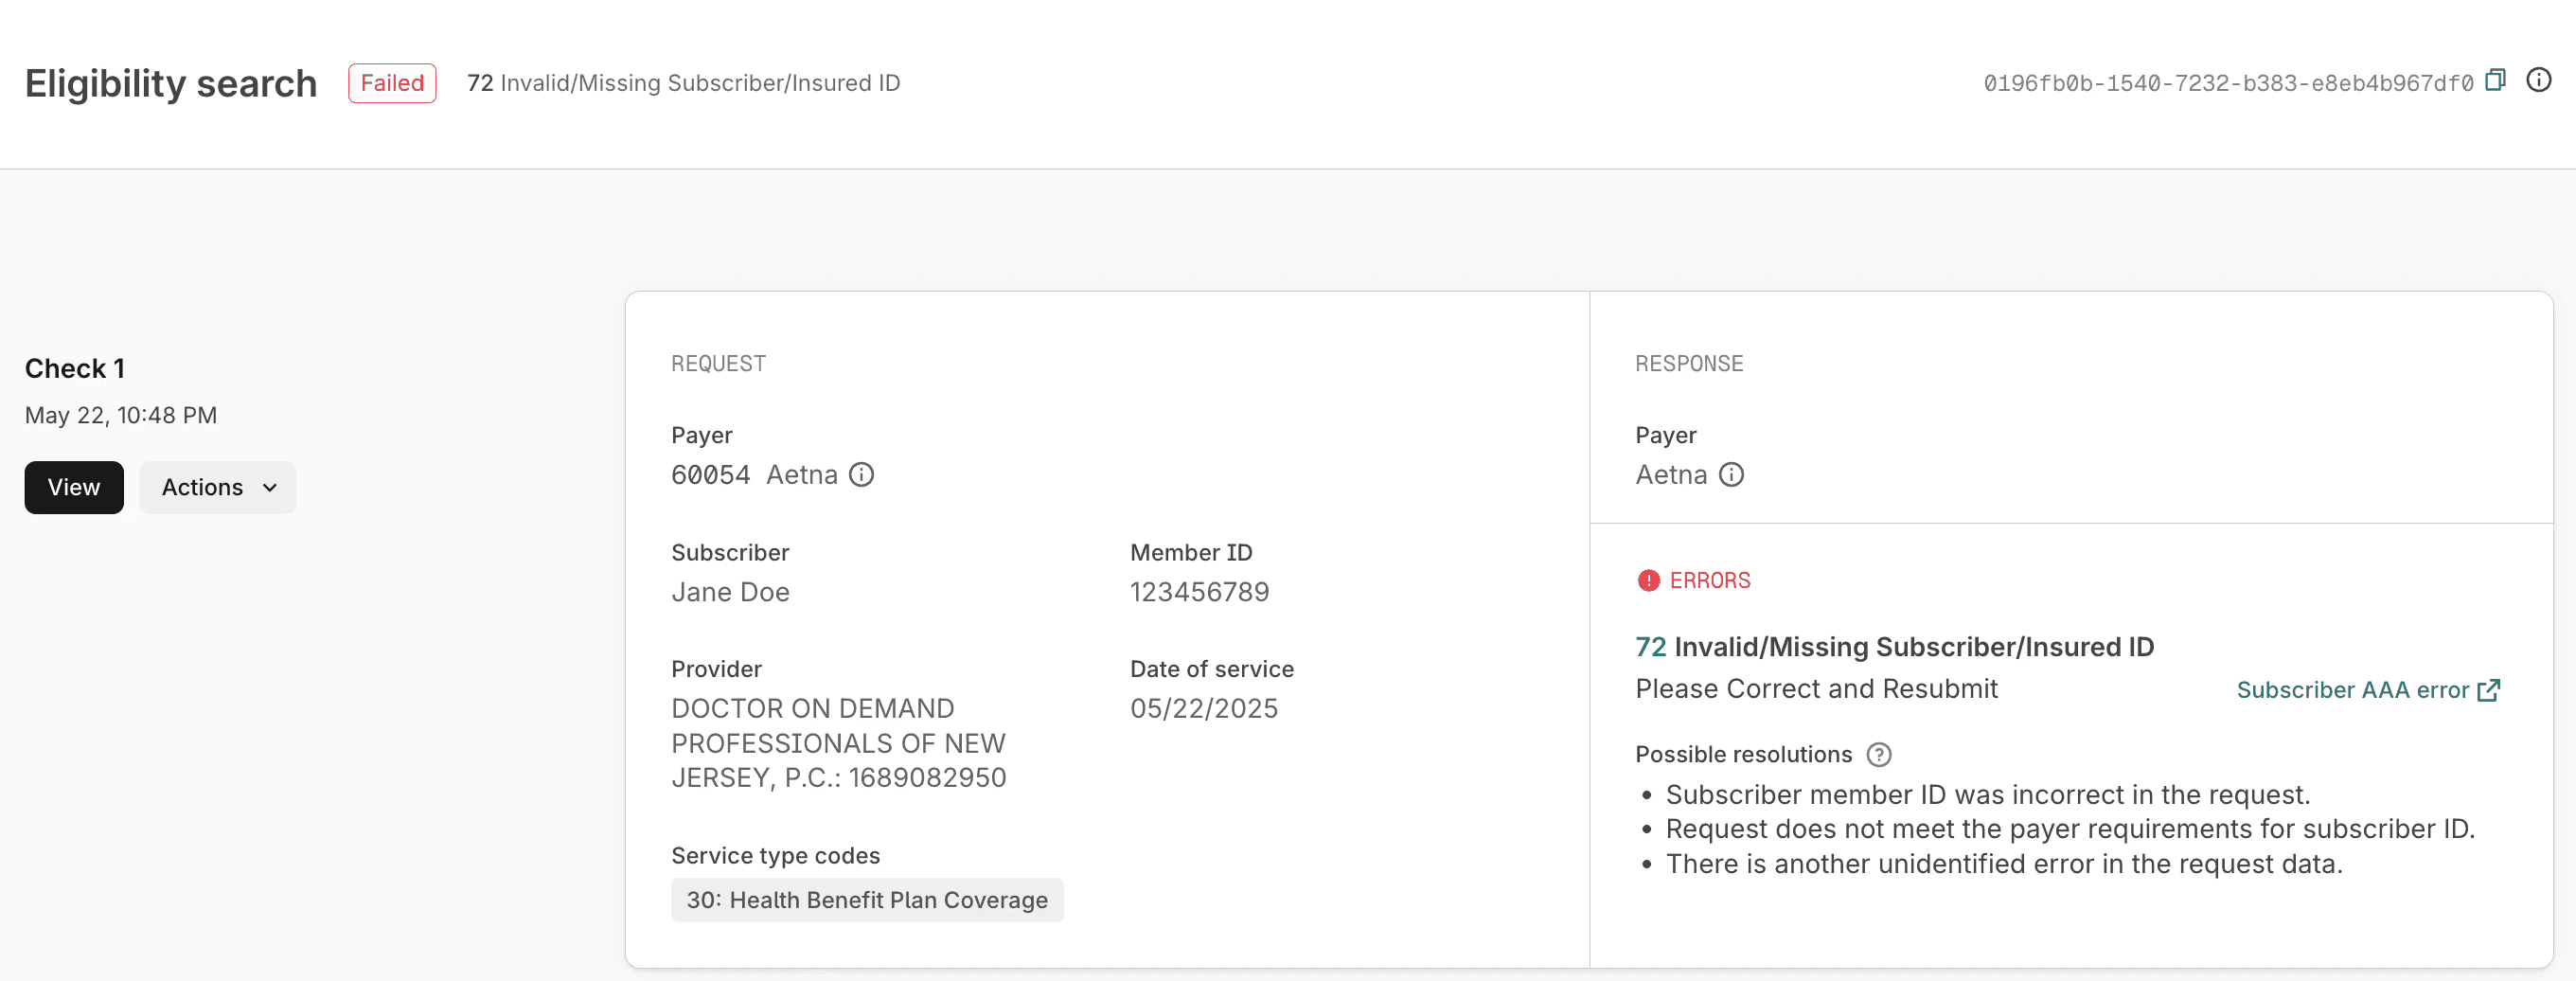
Task: Click 'Subscriber member ID was incorrect' resolution
Action: pos(1988,794)
